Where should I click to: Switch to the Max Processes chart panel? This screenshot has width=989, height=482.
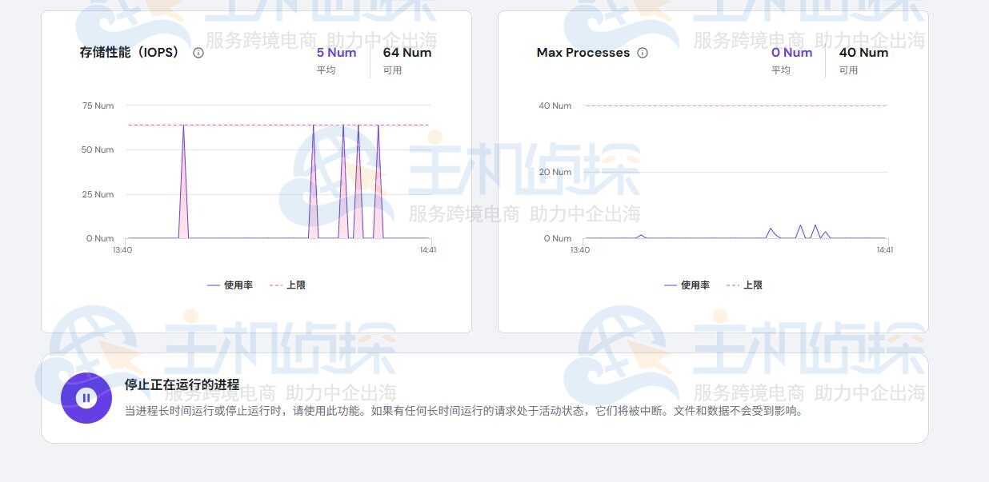(712, 171)
